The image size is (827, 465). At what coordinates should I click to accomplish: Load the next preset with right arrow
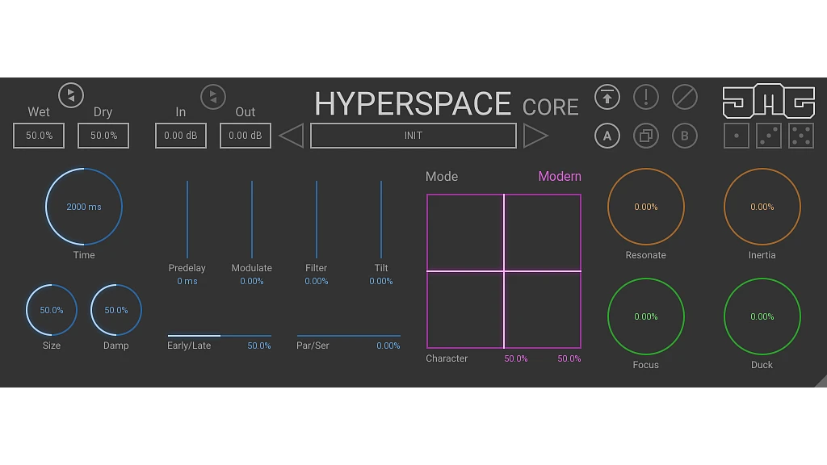click(535, 136)
